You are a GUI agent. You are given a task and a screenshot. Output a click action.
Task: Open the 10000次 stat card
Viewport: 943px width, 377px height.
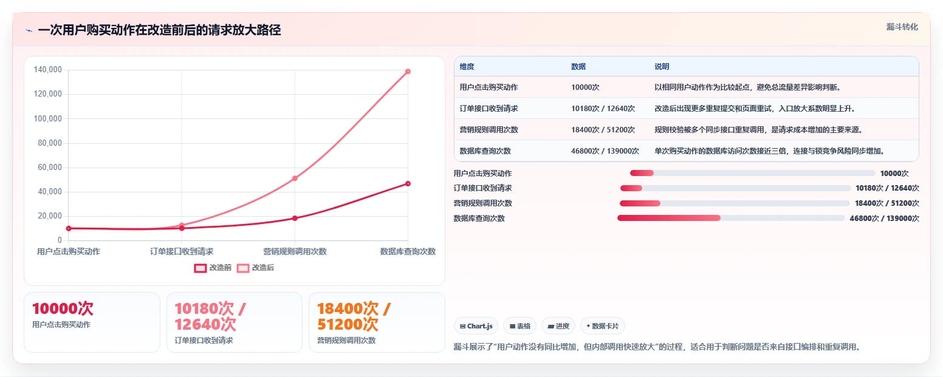[x=92, y=322]
